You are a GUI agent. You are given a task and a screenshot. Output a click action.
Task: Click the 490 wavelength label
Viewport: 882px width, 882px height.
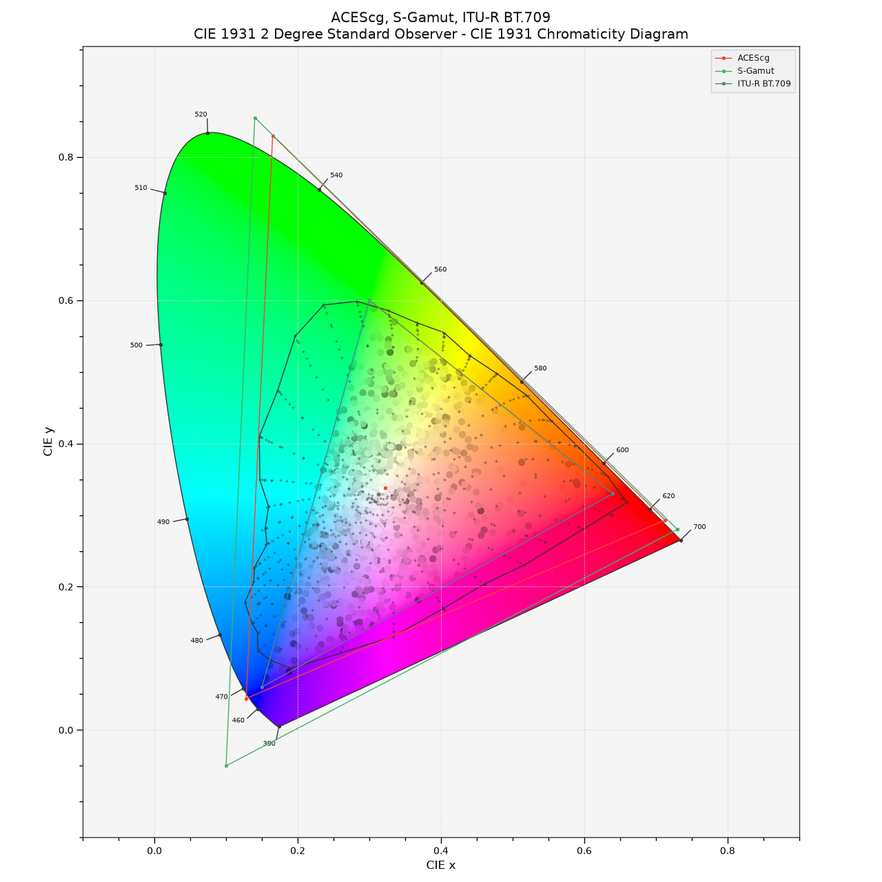pyautogui.click(x=163, y=522)
